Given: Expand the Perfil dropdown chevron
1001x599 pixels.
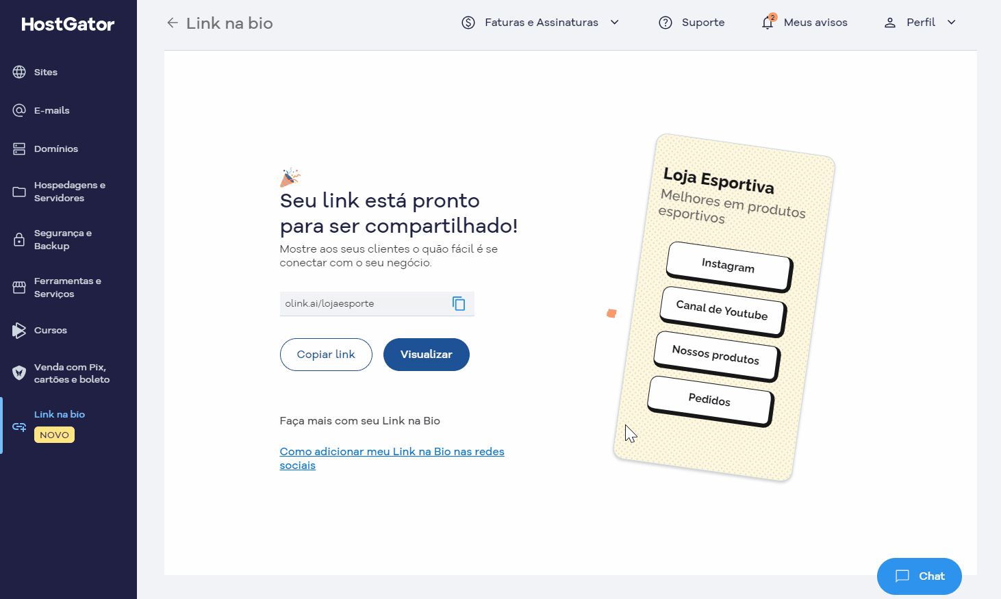Looking at the screenshot, I should tap(952, 23).
